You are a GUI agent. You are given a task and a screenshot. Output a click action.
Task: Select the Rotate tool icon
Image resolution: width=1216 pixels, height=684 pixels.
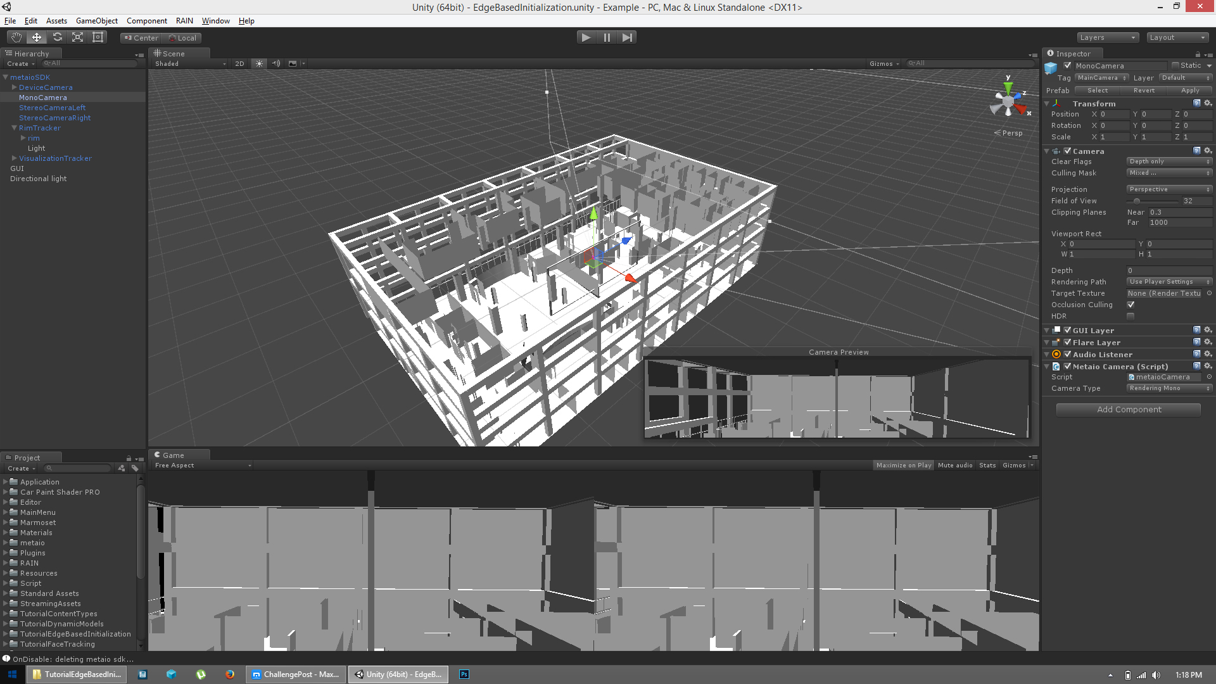click(58, 37)
